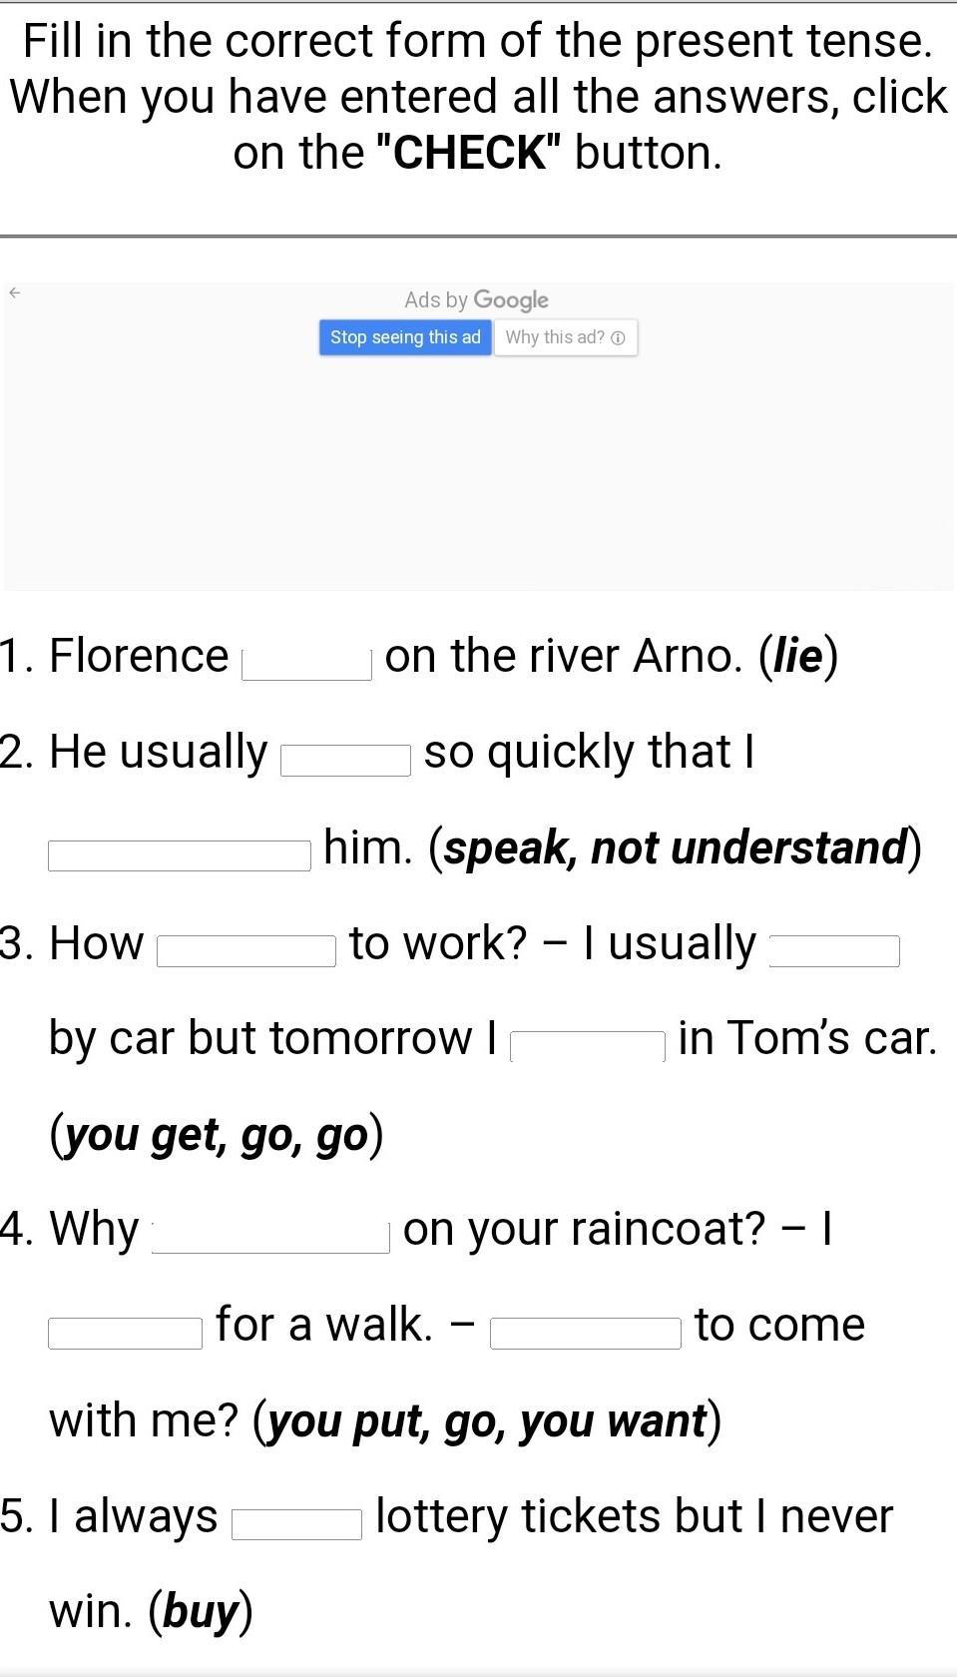
Task: Focus the blank before for a walk
Action: pyautogui.click(x=126, y=1333)
